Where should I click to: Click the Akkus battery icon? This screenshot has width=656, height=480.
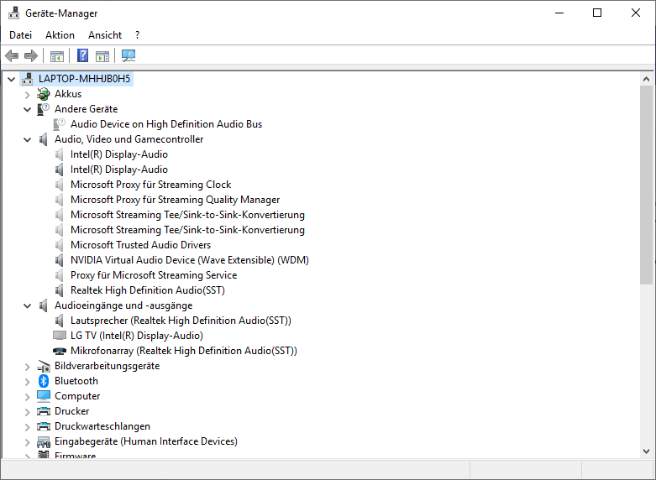[x=44, y=94]
